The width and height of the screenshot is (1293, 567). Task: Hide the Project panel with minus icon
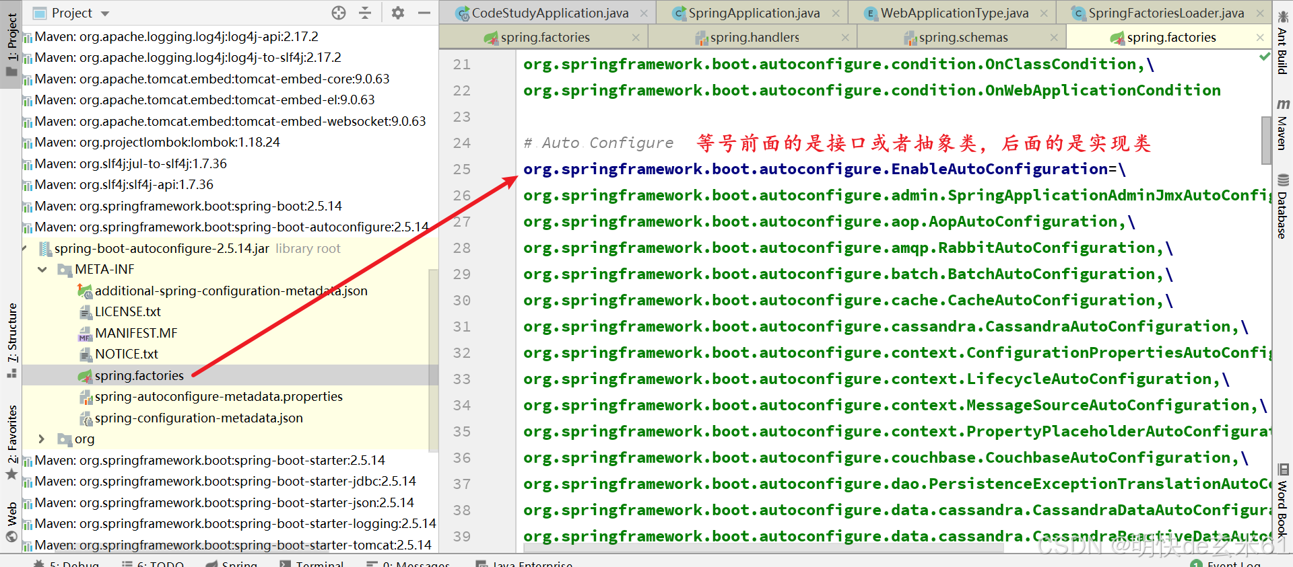click(x=424, y=13)
